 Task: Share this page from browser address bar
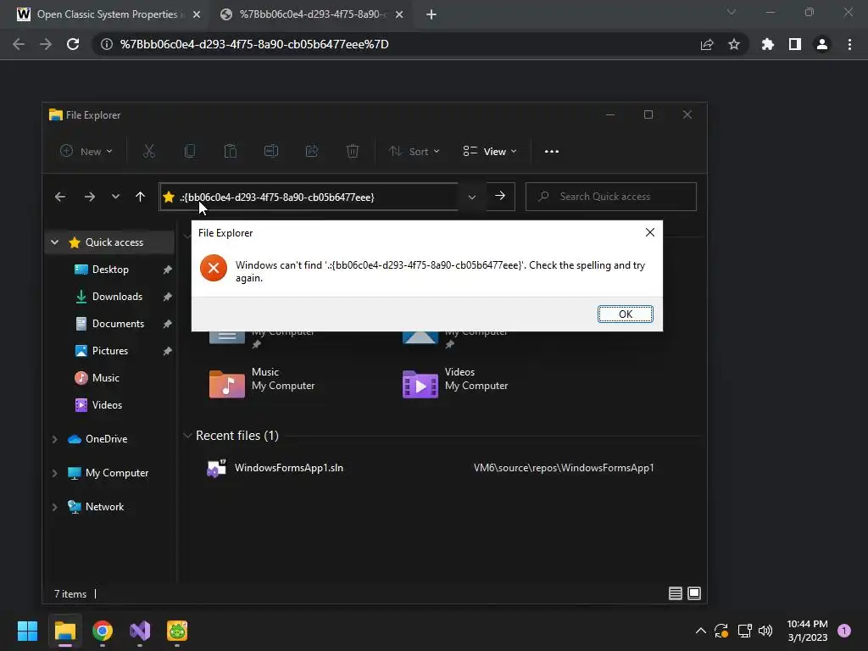(x=707, y=44)
